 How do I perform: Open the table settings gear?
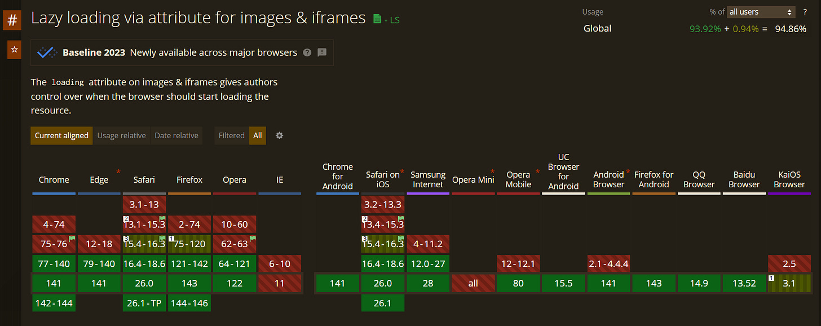[x=279, y=135]
